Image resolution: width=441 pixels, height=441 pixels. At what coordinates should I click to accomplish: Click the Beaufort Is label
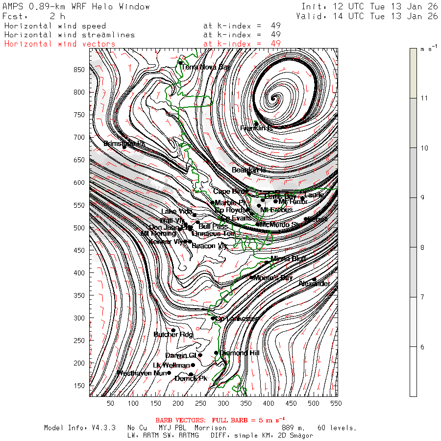[248, 170]
